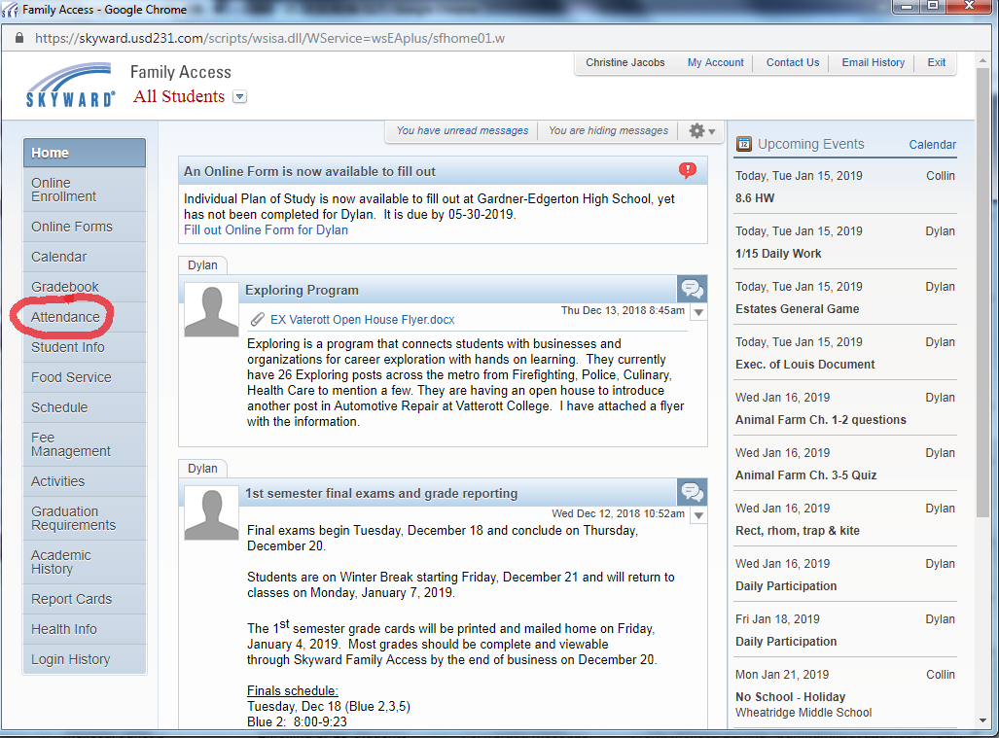Click 'Exec. of Louis Document' event
Viewport: 999px width, 738px height.
click(x=804, y=365)
